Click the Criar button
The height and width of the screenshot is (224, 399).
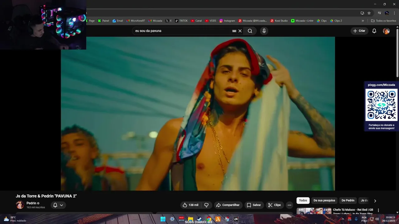(x=359, y=31)
